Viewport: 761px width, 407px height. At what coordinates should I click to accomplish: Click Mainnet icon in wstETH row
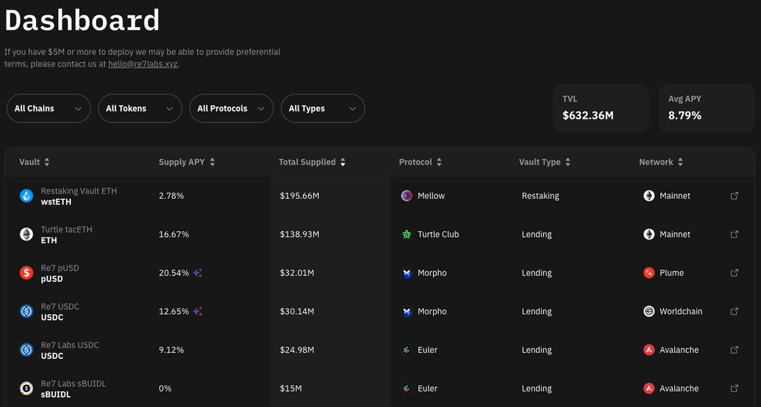point(649,196)
